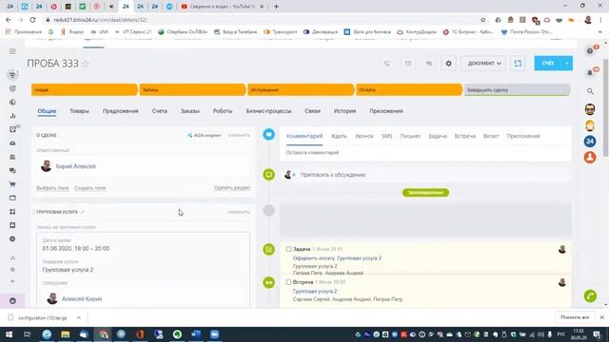Set deal stage to Новая

[85, 89]
